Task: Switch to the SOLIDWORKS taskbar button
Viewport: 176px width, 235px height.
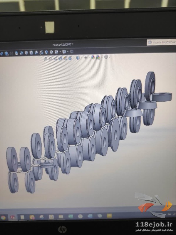Action: point(12,217)
